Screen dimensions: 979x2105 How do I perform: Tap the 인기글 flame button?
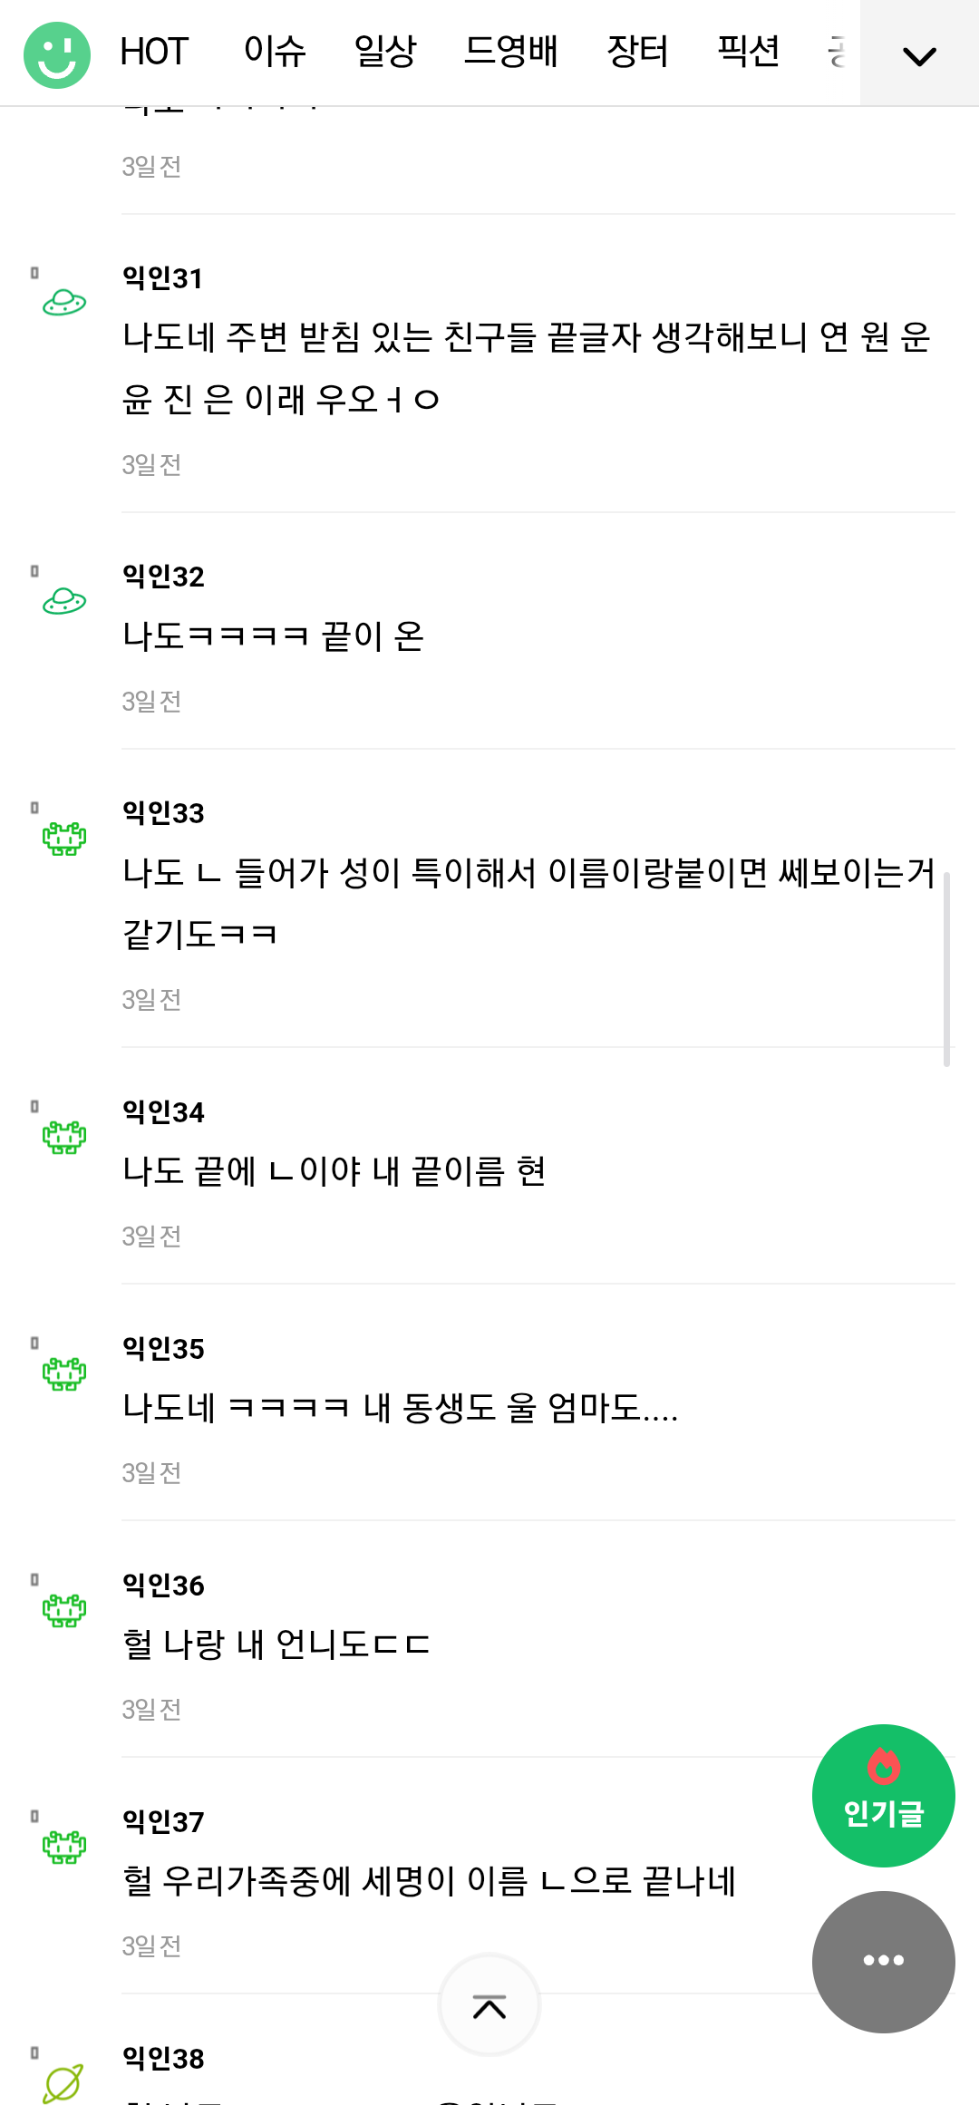pyautogui.click(x=883, y=1795)
